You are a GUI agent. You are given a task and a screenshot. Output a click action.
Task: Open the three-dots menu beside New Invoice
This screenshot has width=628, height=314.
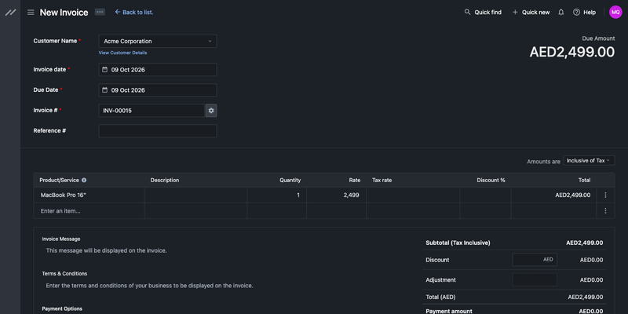[100, 12]
